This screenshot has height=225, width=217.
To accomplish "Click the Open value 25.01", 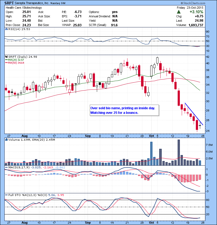I will [27, 12].
